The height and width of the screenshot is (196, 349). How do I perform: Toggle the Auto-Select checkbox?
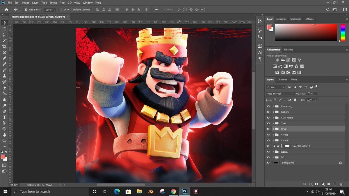click(x=26, y=10)
